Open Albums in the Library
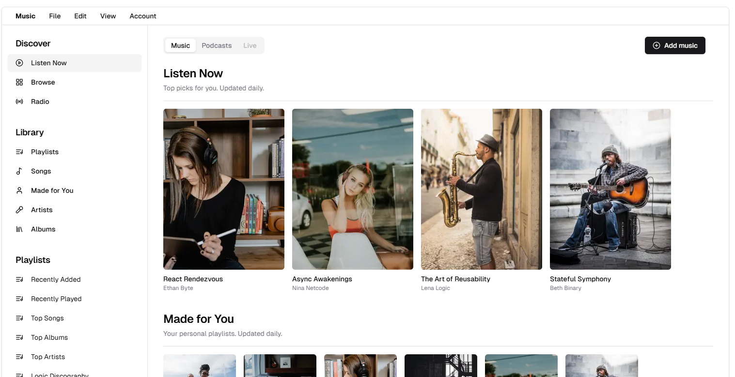735x377 pixels. (75, 229)
